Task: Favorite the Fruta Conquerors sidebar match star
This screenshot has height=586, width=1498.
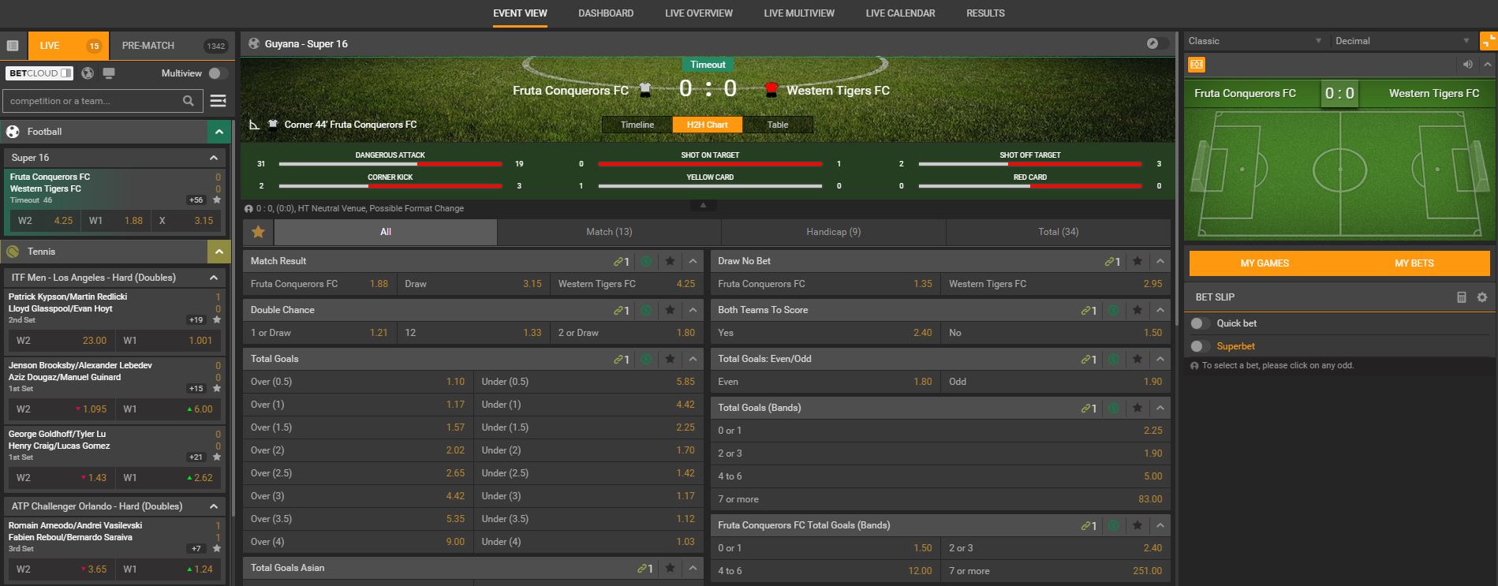Action: pyautogui.click(x=217, y=200)
